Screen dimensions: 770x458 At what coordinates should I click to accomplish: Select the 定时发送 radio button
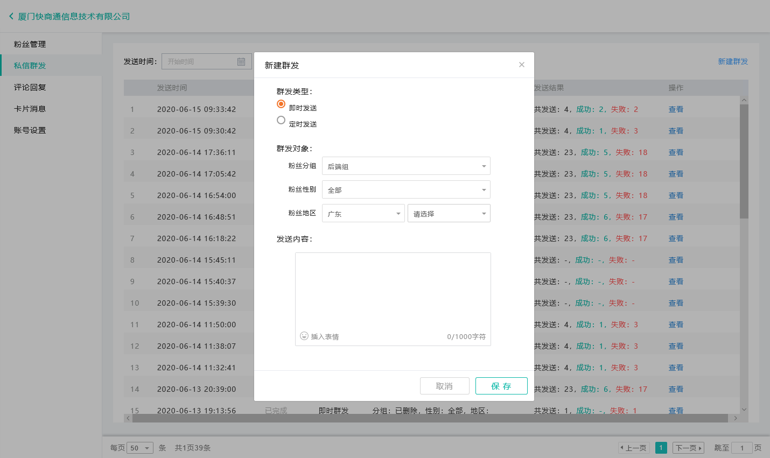(281, 120)
